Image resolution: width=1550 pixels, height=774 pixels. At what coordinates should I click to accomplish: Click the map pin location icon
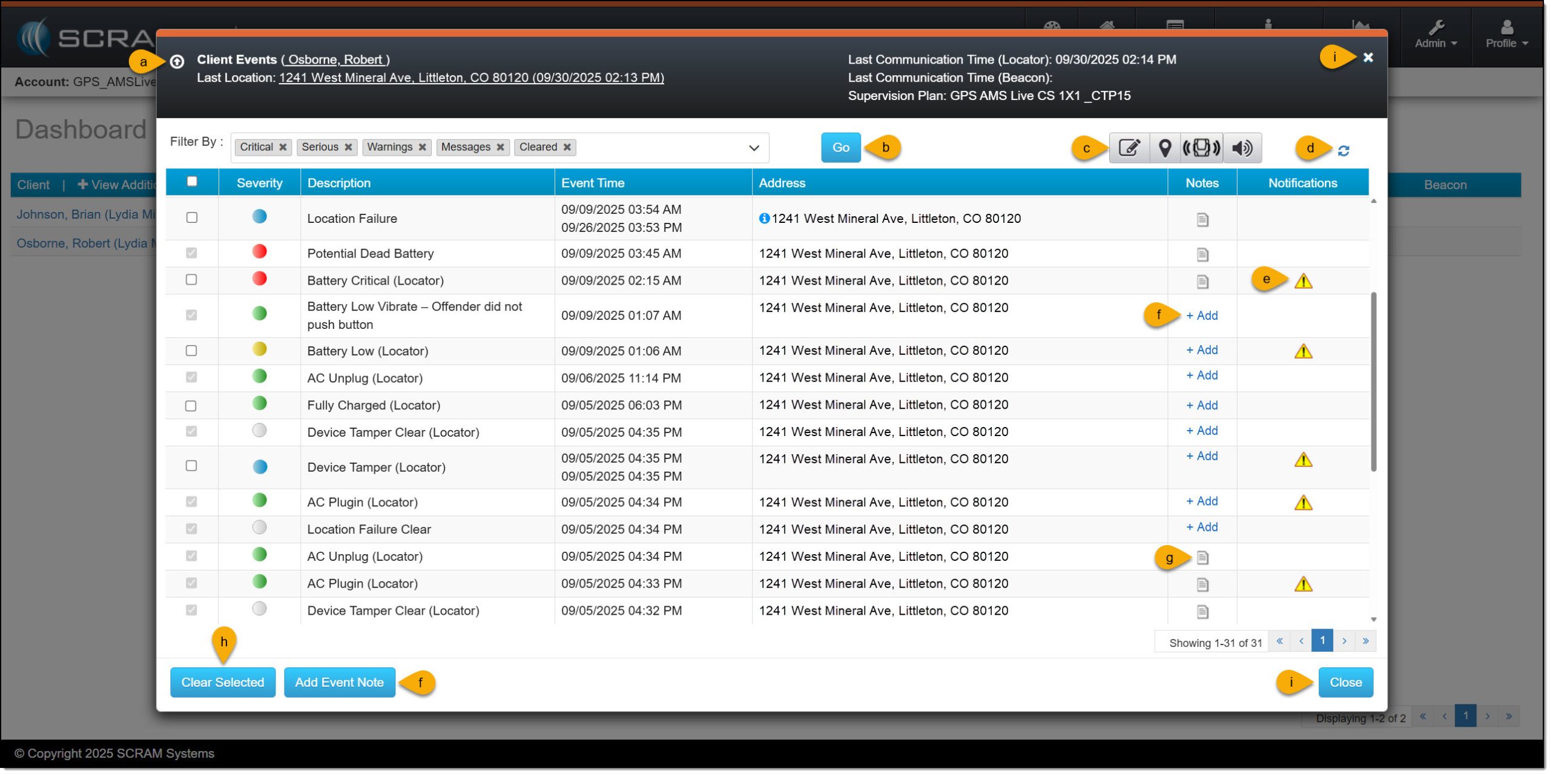(x=1164, y=148)
